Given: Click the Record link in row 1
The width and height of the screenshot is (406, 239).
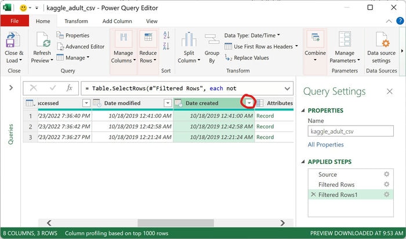Looking at the screenshot, I should (x=265, y=116).
